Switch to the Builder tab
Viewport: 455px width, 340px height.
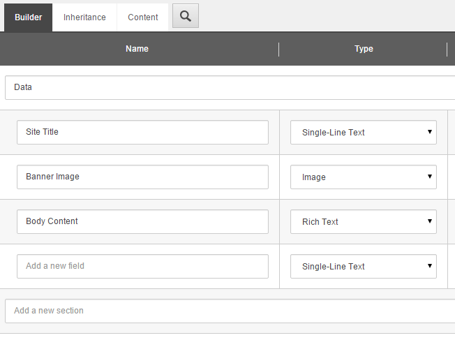28,17
